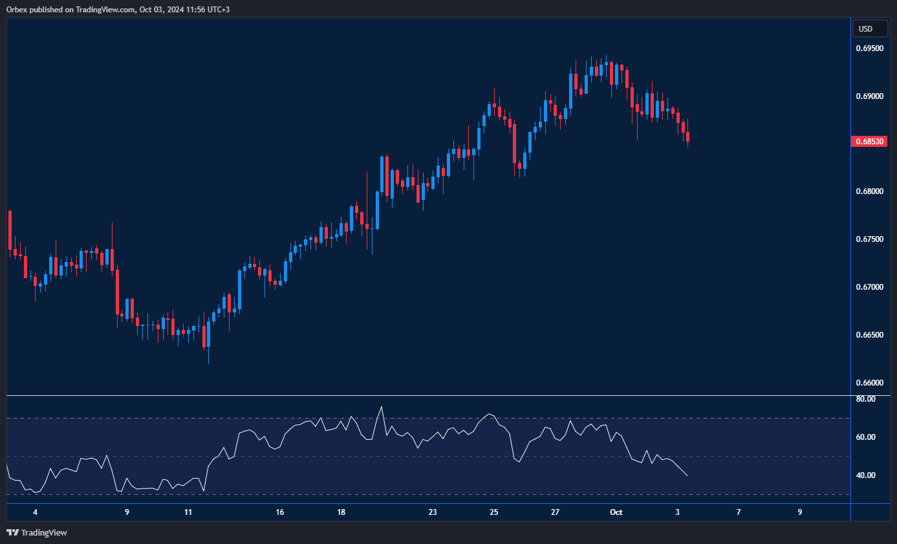The image size is (897, 544).
Task: Select the end of the RSI indicator line
Action: coord(687,475)
